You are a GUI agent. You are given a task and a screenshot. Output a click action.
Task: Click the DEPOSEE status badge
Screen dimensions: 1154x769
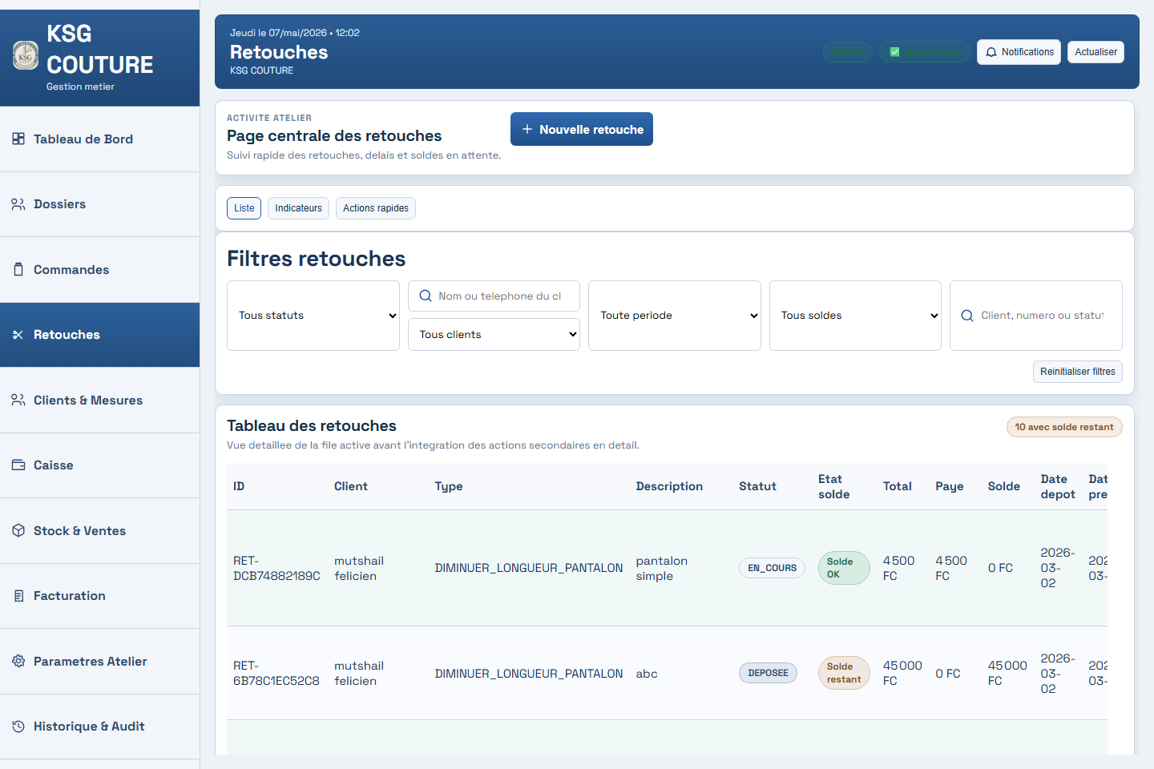tap(768, 673)
